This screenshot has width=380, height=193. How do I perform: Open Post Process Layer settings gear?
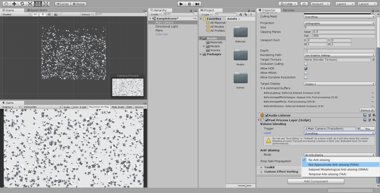[374, 120]
